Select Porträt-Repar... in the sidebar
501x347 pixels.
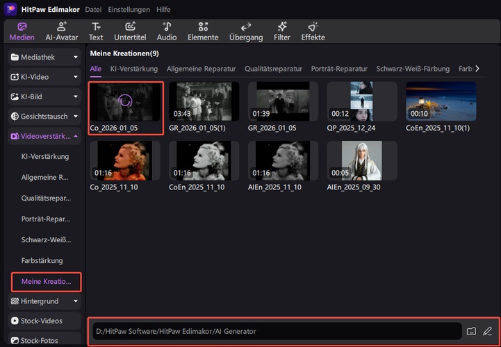(45, 219)
